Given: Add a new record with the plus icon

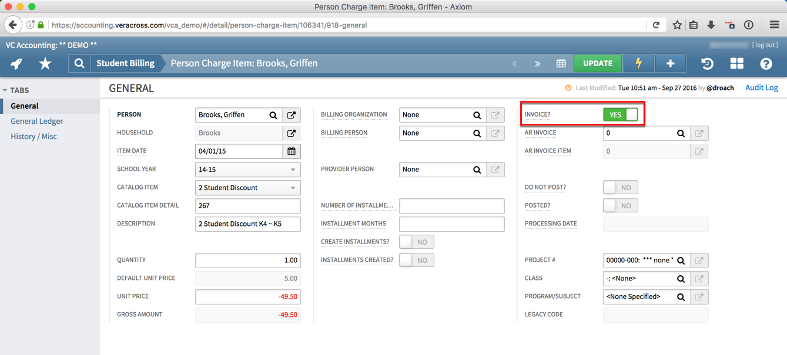Looking at the screenshot, I should [x=670, y=63].
